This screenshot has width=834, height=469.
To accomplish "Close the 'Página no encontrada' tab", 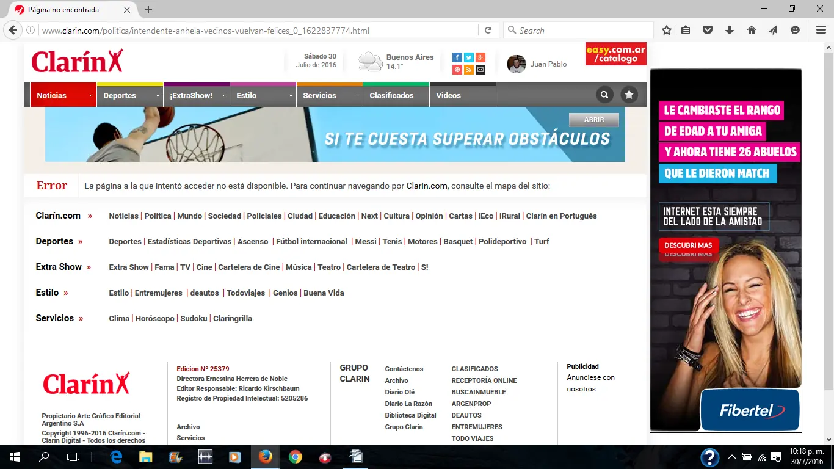I will [127, 10].
